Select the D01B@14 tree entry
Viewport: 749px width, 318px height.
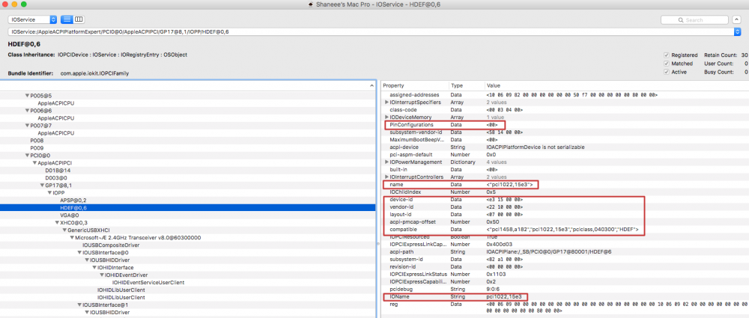(x=58, y=171)
